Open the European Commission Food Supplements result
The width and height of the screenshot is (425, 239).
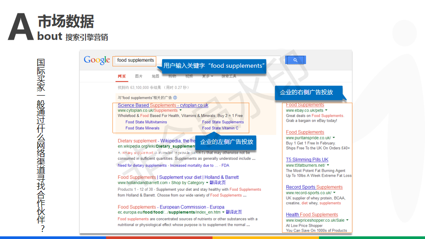point(171,207)
